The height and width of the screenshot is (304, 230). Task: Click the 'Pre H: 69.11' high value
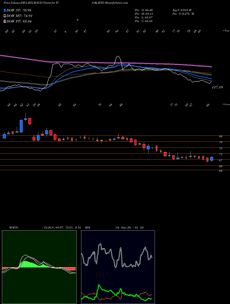[x=144, y=14]
